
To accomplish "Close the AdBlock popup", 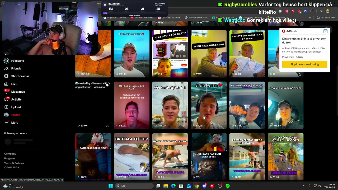I will (x=325, y=31).
